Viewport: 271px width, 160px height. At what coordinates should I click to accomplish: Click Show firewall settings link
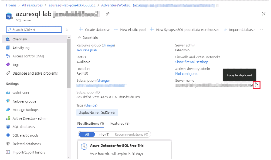point(192,62)
